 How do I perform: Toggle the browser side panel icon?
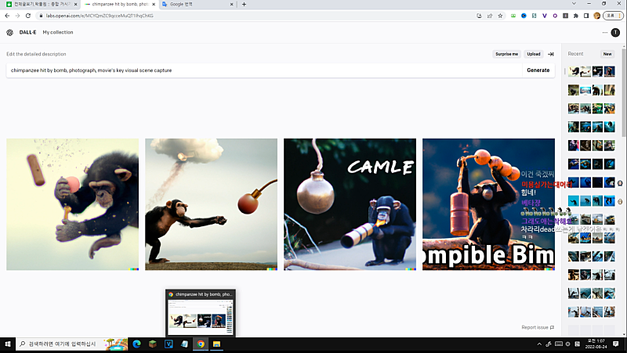point(585,16)
